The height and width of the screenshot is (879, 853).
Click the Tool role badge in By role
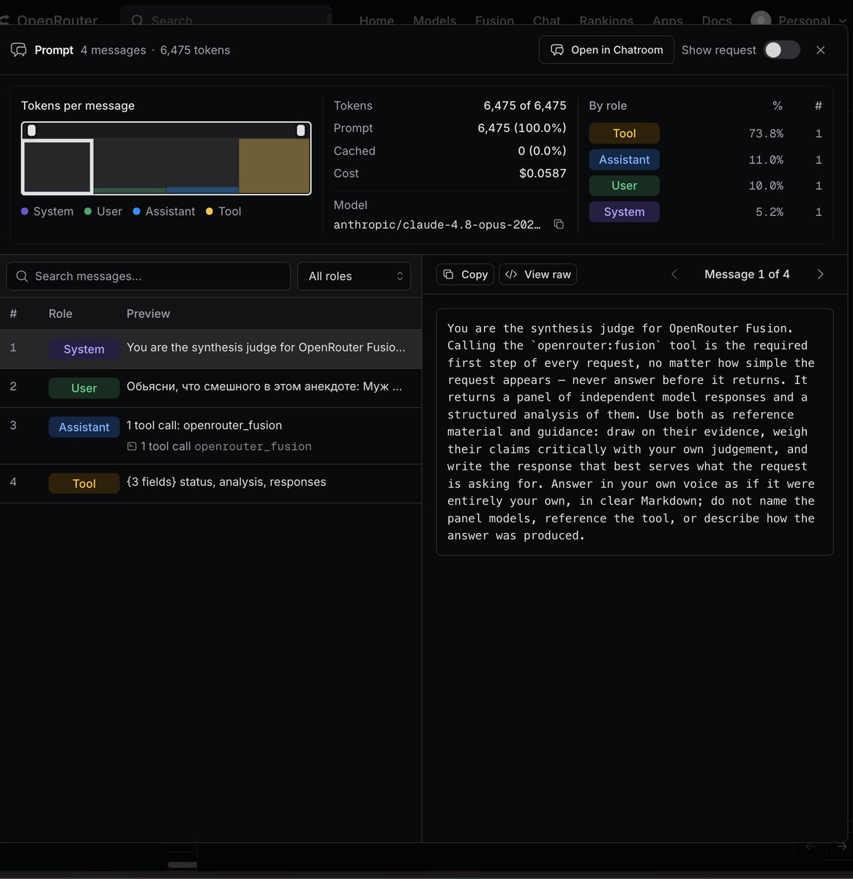(x=624, y=133)
